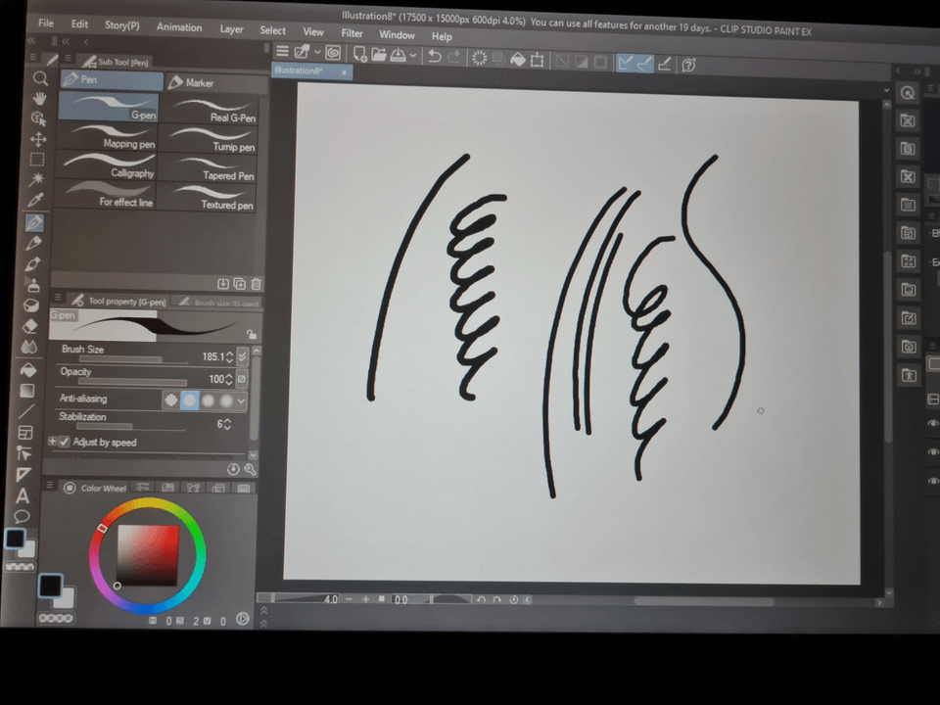Choose the Text tool

[23, 495]
